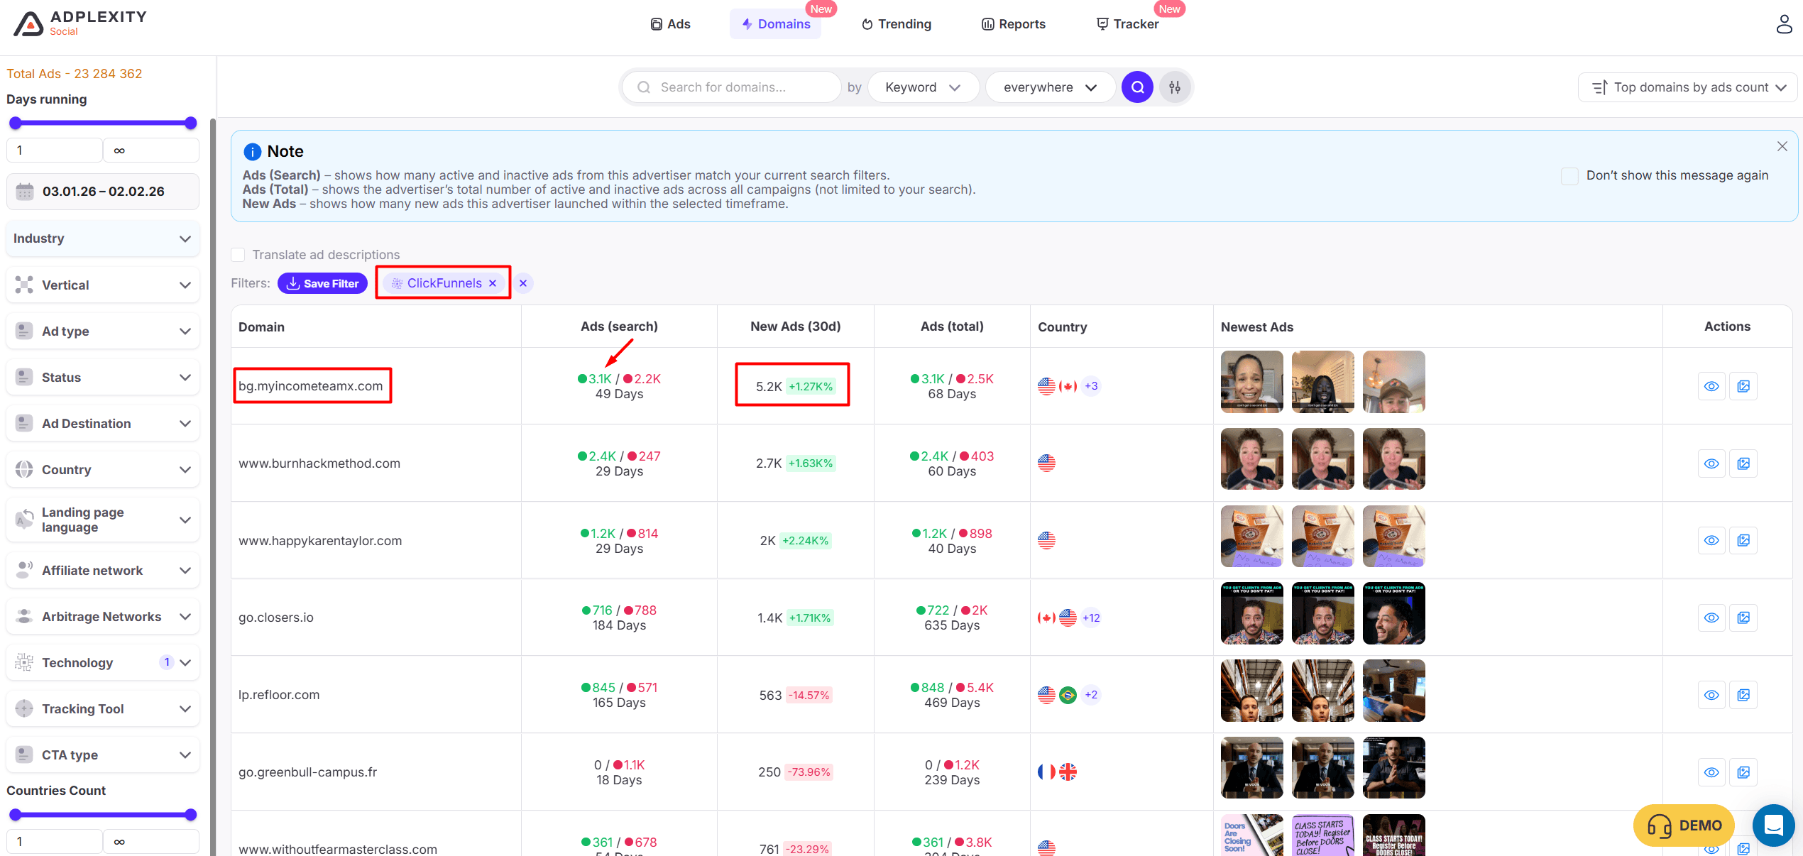Open the advanced search filter settings icon
The image size is (1803, 856).
pos(1175,87)
